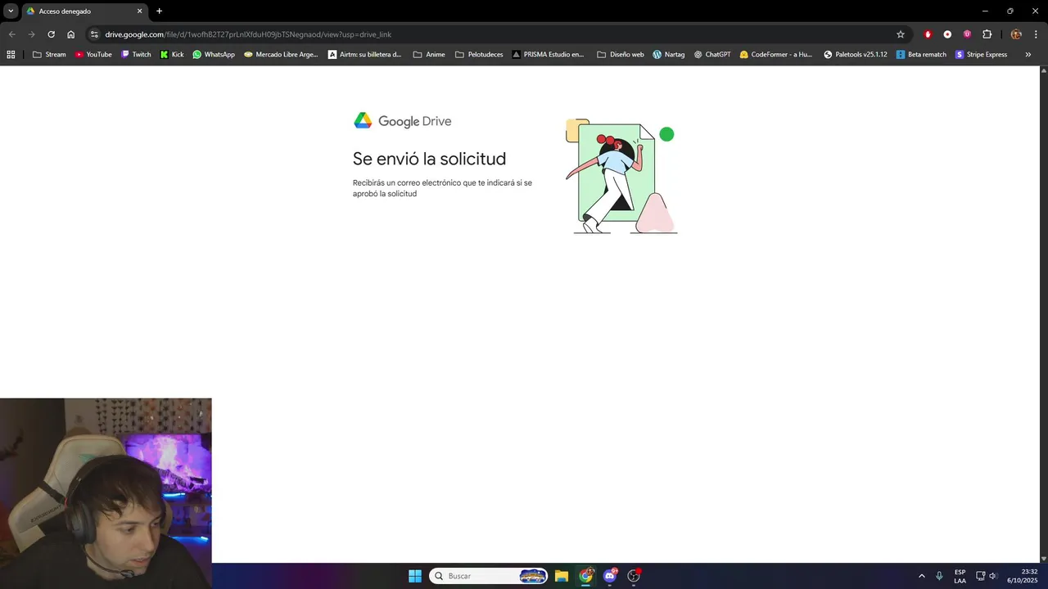
Task: Expand the Diseño web bookmarks folder
Action: 621,54
